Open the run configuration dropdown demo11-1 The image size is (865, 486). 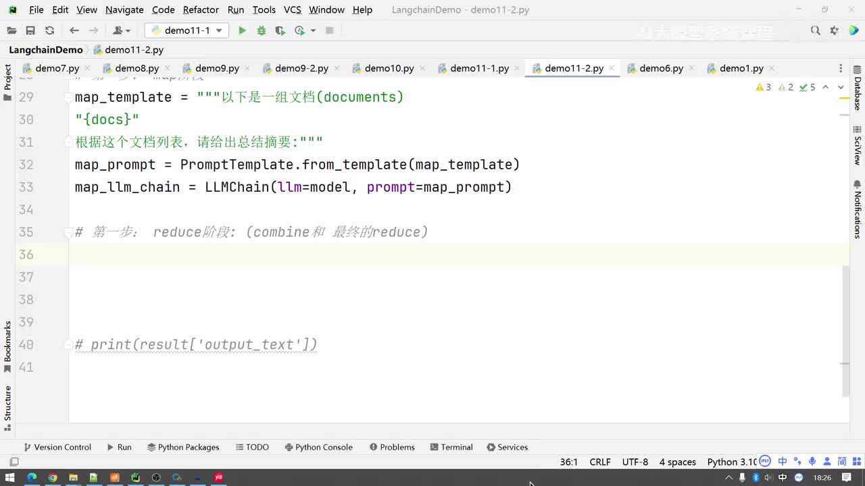pyautogui.click(x=187, y=30)
